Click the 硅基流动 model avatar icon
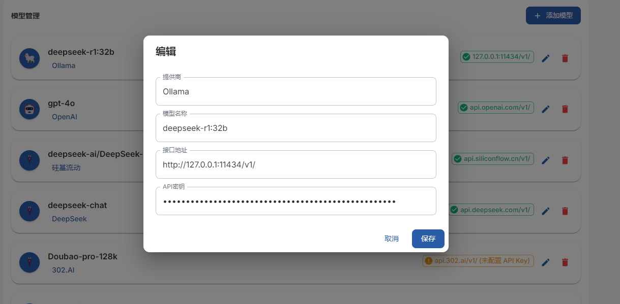The height and width of the screenshot is (304, 620). tap(29, 160)
